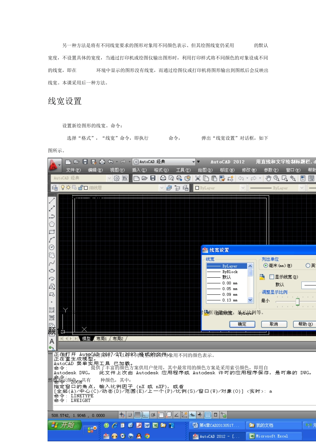This screenshot has height=448, width=316.
Task: Select the Construction Line tool
Action: tap(52, 209)
